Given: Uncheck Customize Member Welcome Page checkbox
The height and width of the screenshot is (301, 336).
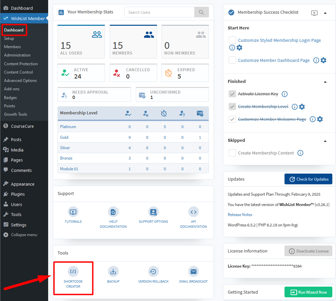Looking at the screenshot, I should 232,119.
